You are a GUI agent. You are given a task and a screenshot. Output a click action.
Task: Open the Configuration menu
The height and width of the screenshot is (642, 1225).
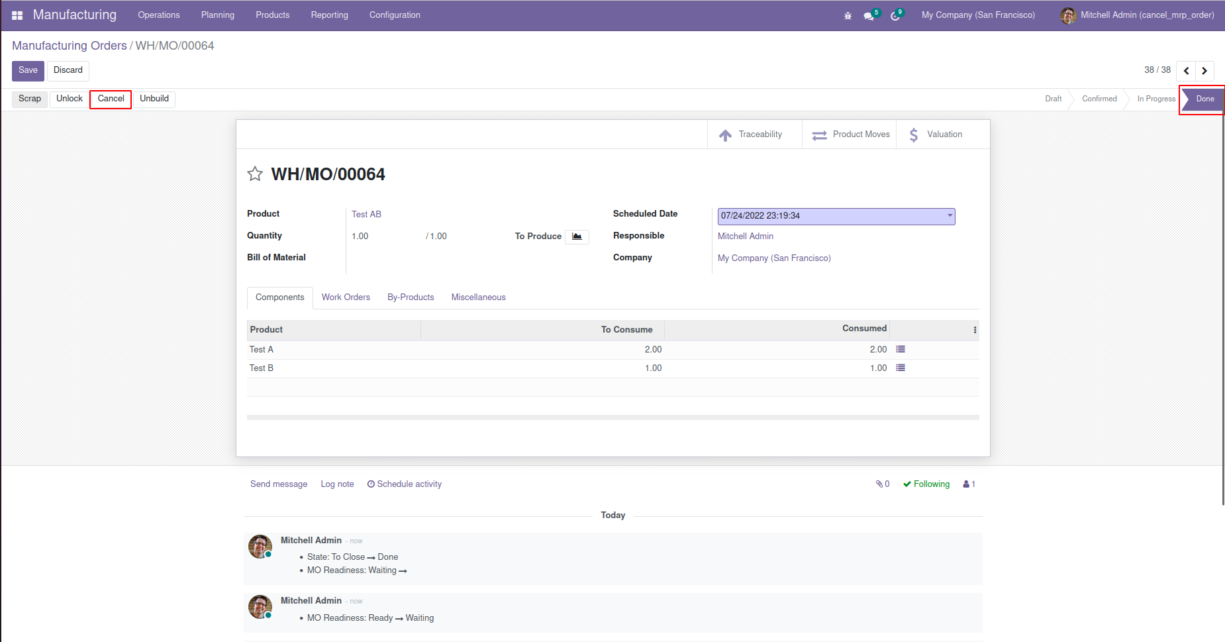395,15
